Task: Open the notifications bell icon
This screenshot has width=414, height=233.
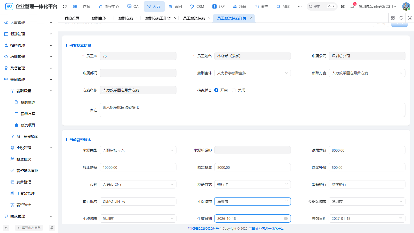Action: 352,6
